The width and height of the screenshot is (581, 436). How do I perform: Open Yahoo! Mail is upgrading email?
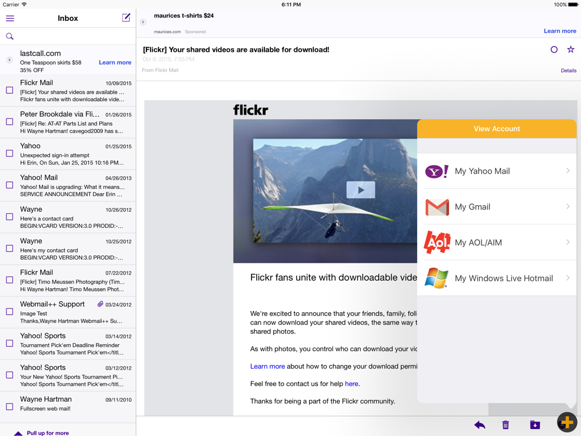click(68, 186)
